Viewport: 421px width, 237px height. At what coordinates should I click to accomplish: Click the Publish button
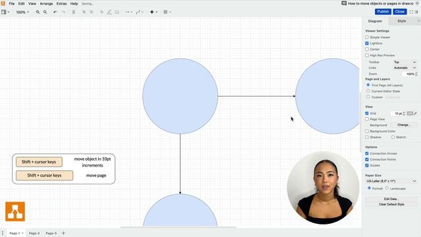click(383, 12)
